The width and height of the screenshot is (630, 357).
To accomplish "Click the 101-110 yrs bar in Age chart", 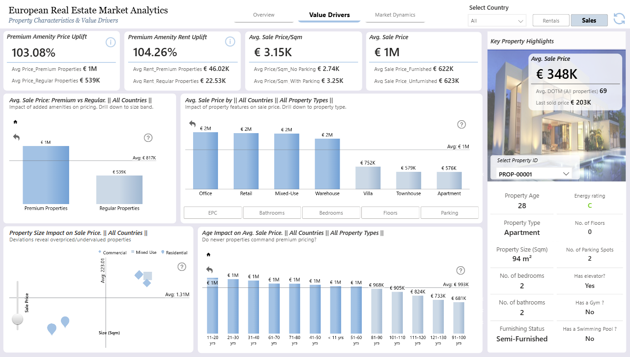I will 397,313.
